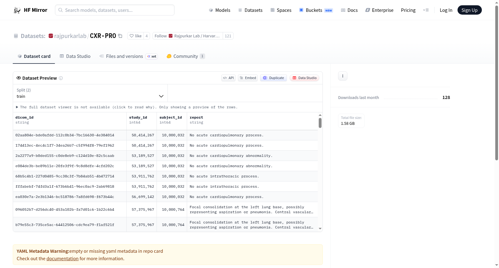Viewport: 499px width, 268px height.
Task: Click the Embed button
Action: [x=248, y=78]
